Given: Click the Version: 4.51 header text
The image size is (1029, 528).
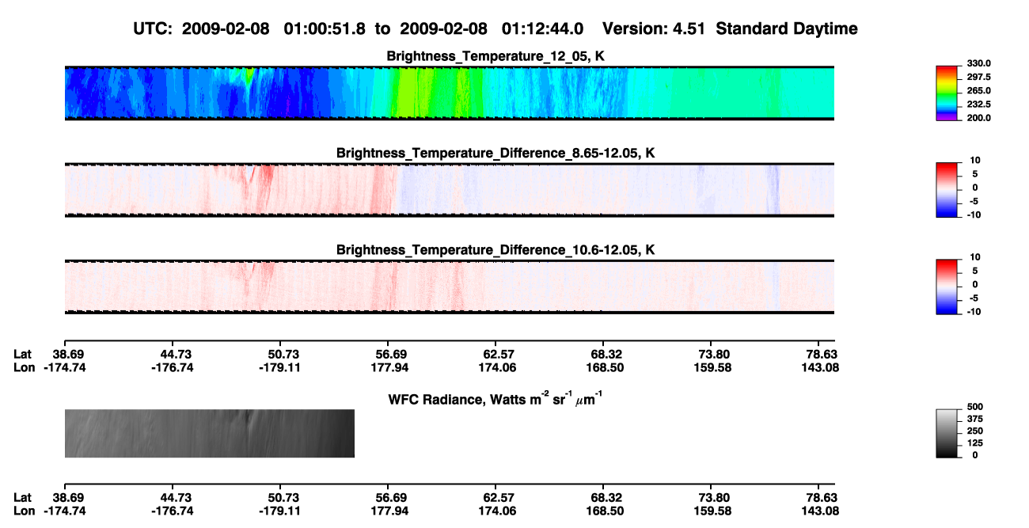Looking at the screenshot, I should tap(655, 29).
